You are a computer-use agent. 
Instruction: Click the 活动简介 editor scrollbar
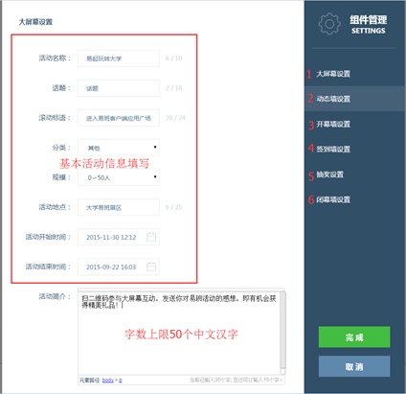point(282,333)
